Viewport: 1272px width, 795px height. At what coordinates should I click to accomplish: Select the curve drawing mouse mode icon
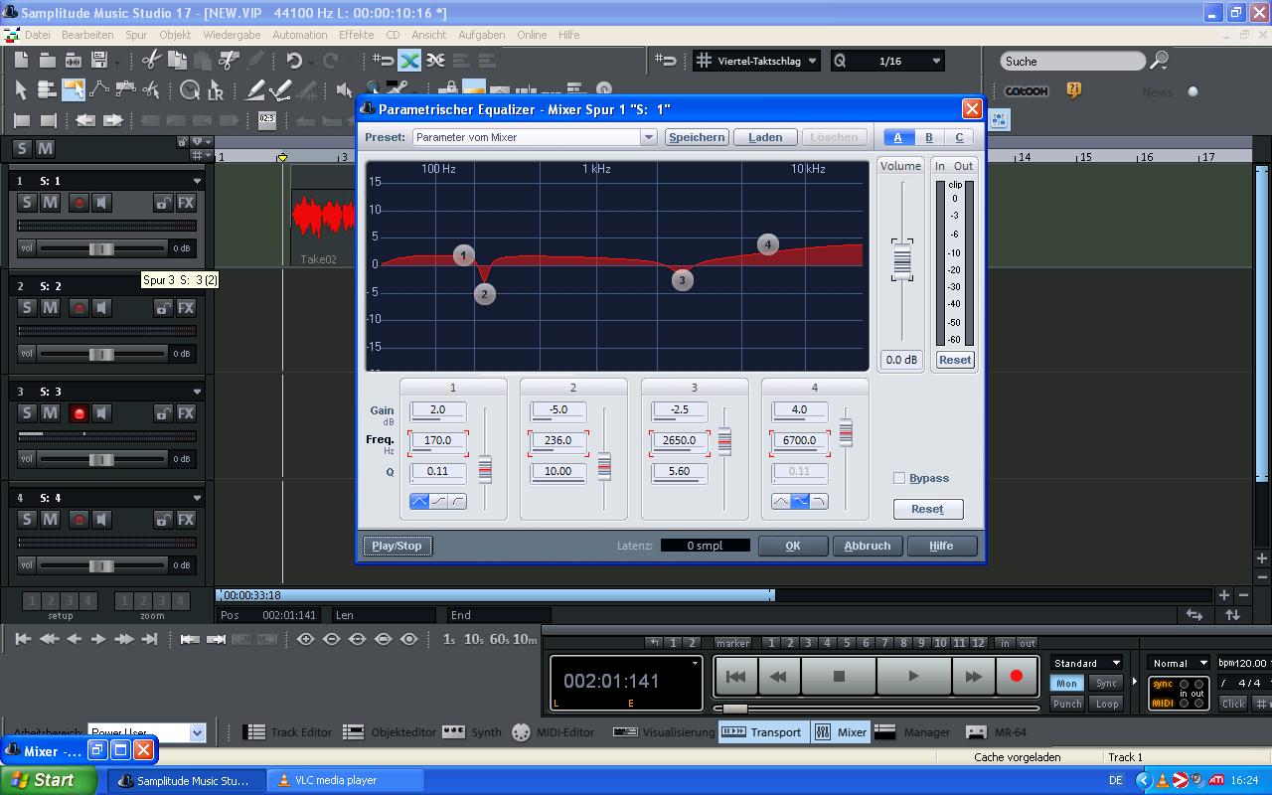[99, 89]
